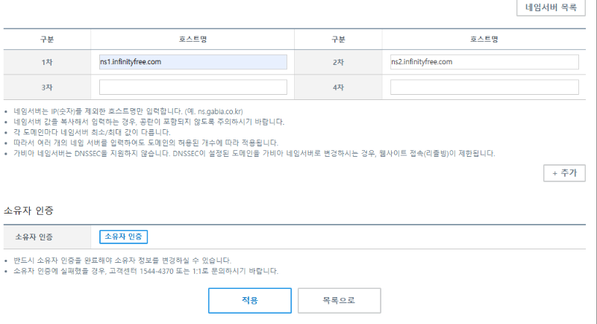Click the 1차 hostname field with ns1.infinityfree.com
This screenshot has width=597, height=324.
pyautogui.click(x=193, y=62)
